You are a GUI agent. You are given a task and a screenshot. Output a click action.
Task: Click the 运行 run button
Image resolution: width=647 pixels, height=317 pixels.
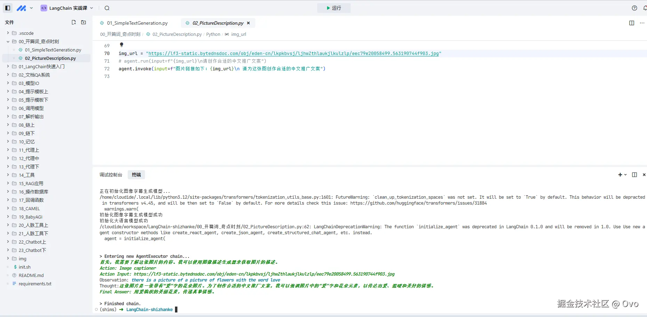(334, 8)
